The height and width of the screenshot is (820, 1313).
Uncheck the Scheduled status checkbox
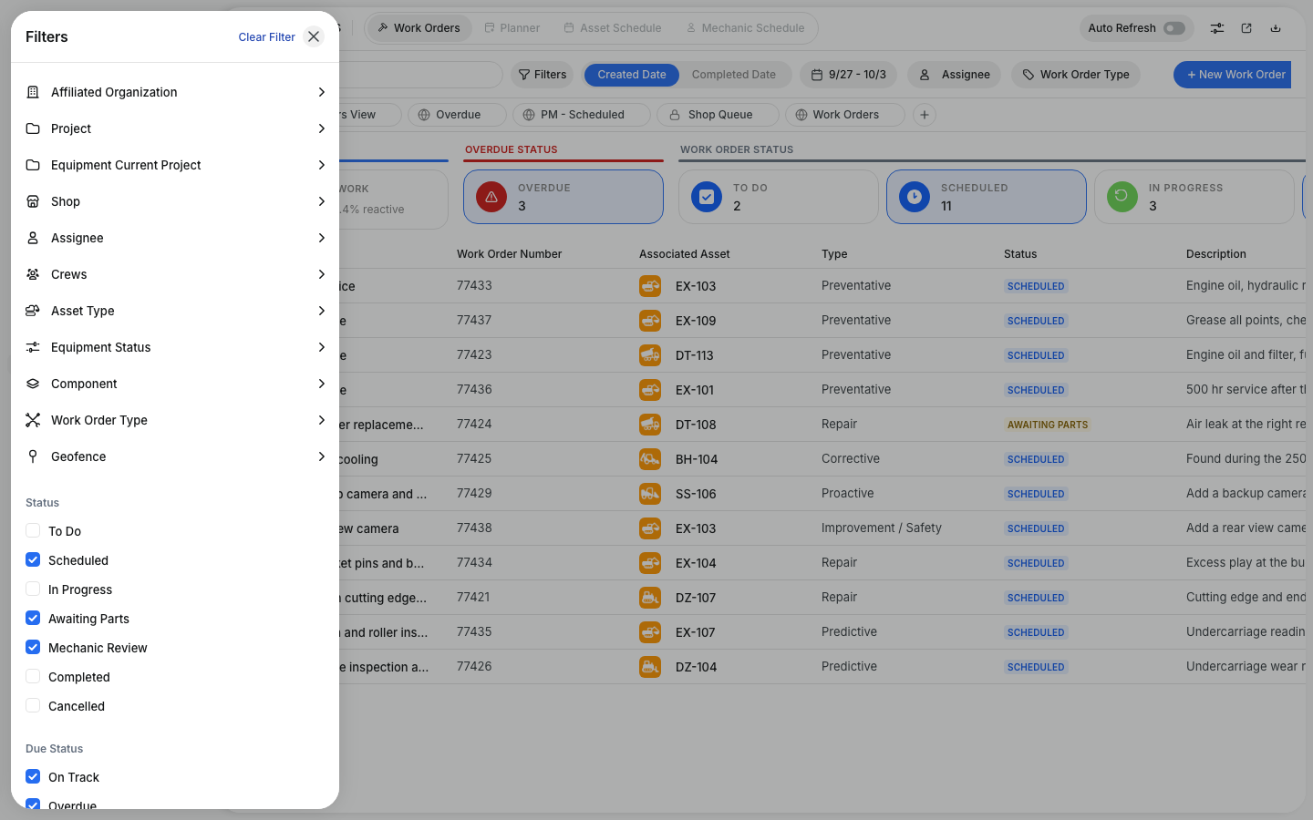[x=33, y=559]
